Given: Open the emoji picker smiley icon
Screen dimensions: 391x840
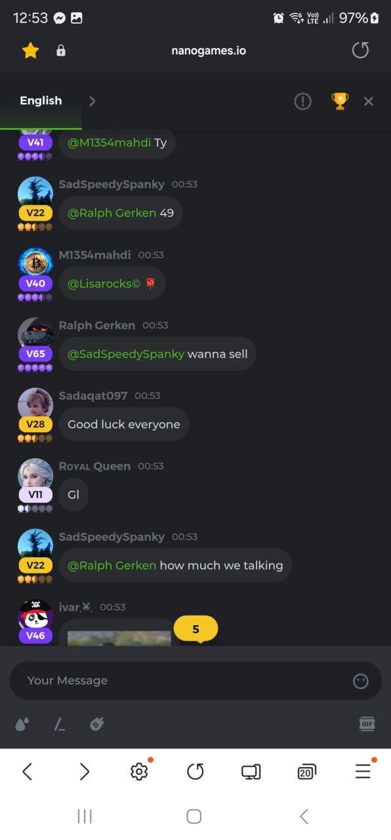Looking at the screenshot, I should (x=361, y=681).
